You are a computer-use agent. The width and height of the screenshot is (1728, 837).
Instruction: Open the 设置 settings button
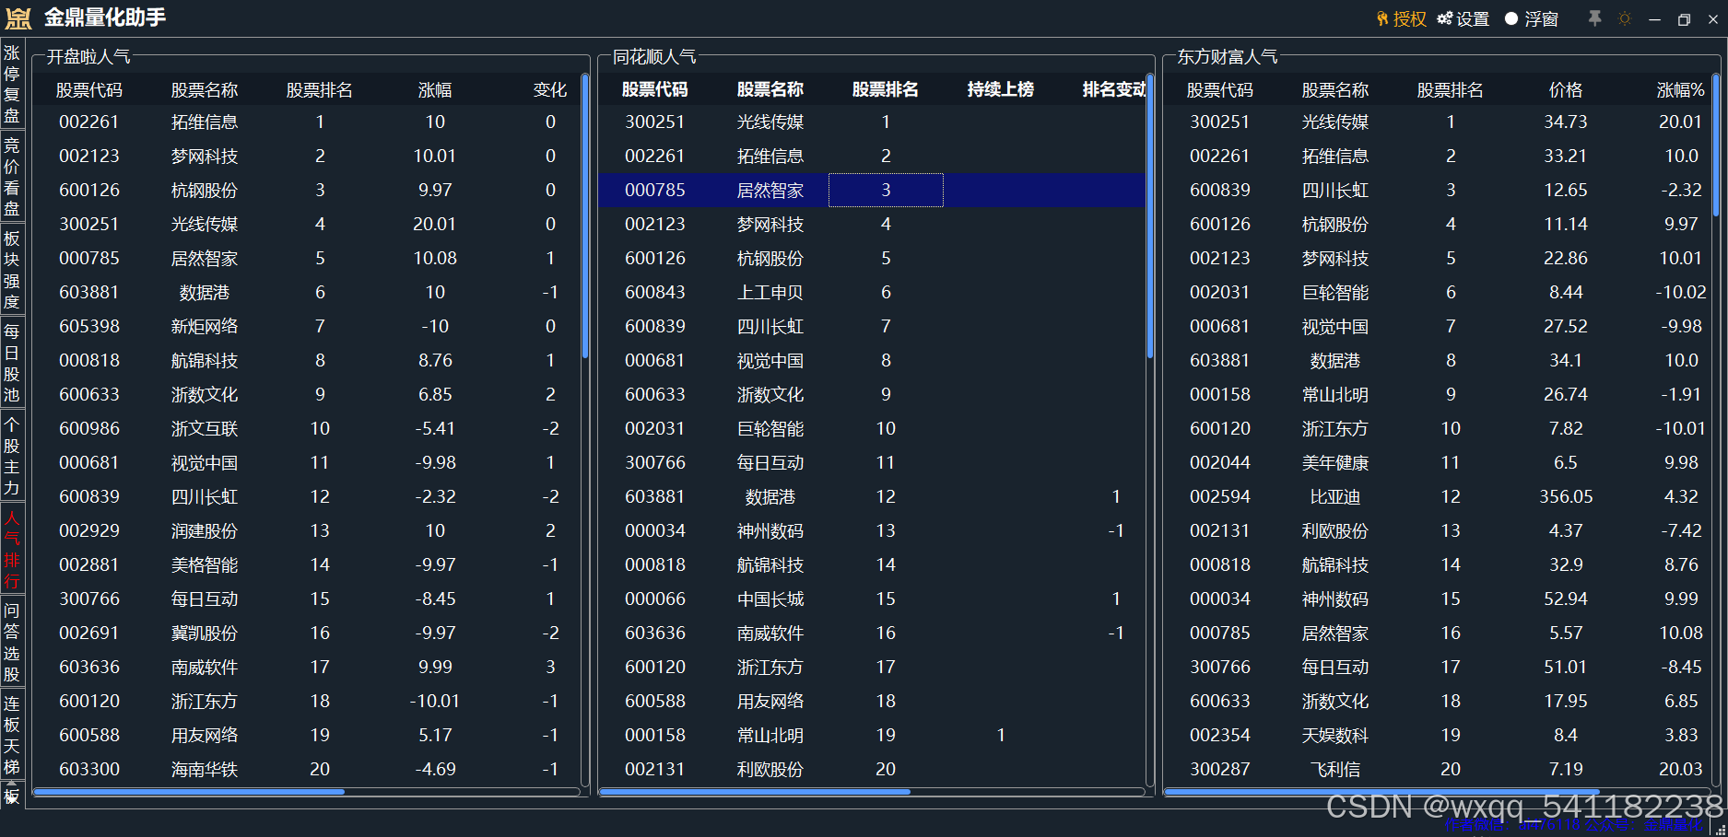click(x=1464, y=18)
